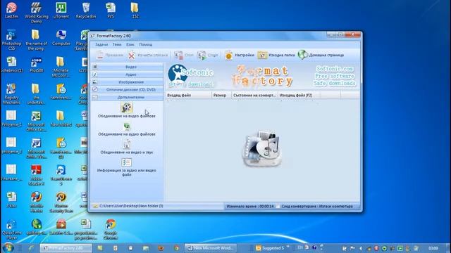
Task: Switch to New Microsoft Word taskbar item
Action: coord(211,248)
